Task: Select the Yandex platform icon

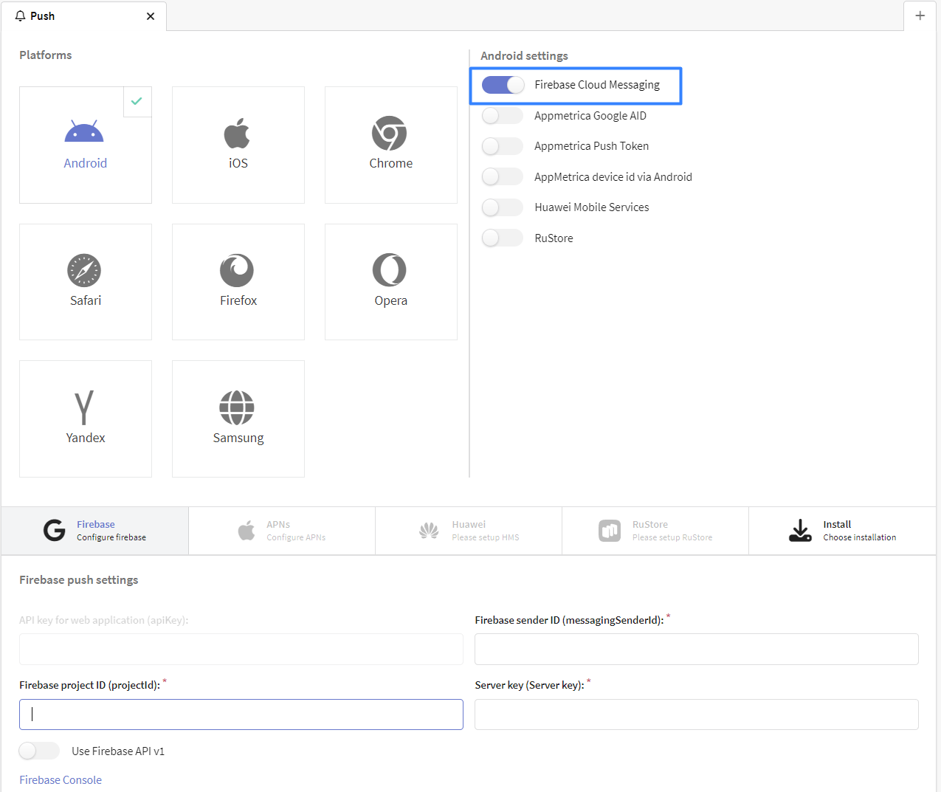Action: (84, 407)
